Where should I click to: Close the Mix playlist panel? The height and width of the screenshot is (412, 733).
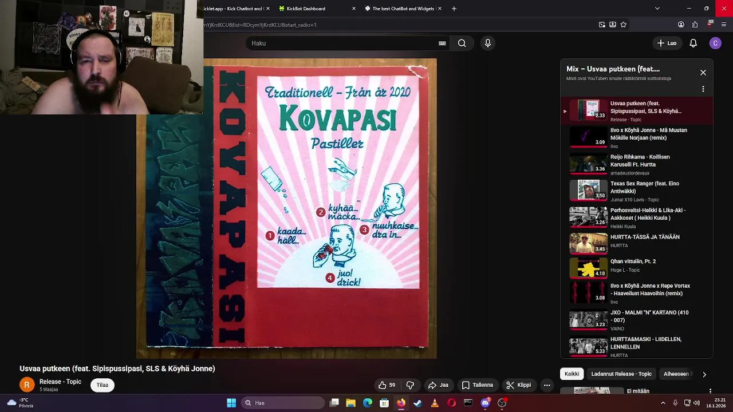[703, 73]
